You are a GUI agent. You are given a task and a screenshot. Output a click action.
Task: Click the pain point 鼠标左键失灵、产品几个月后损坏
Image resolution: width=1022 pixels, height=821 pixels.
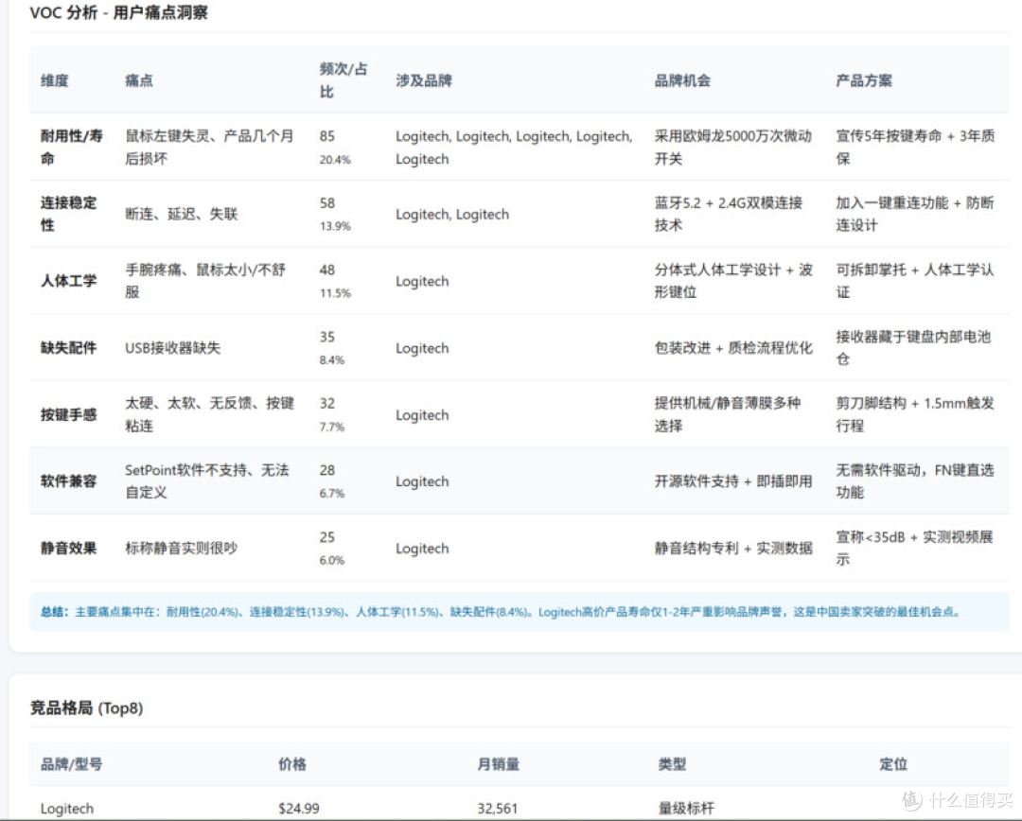click(x=209, y=148)
